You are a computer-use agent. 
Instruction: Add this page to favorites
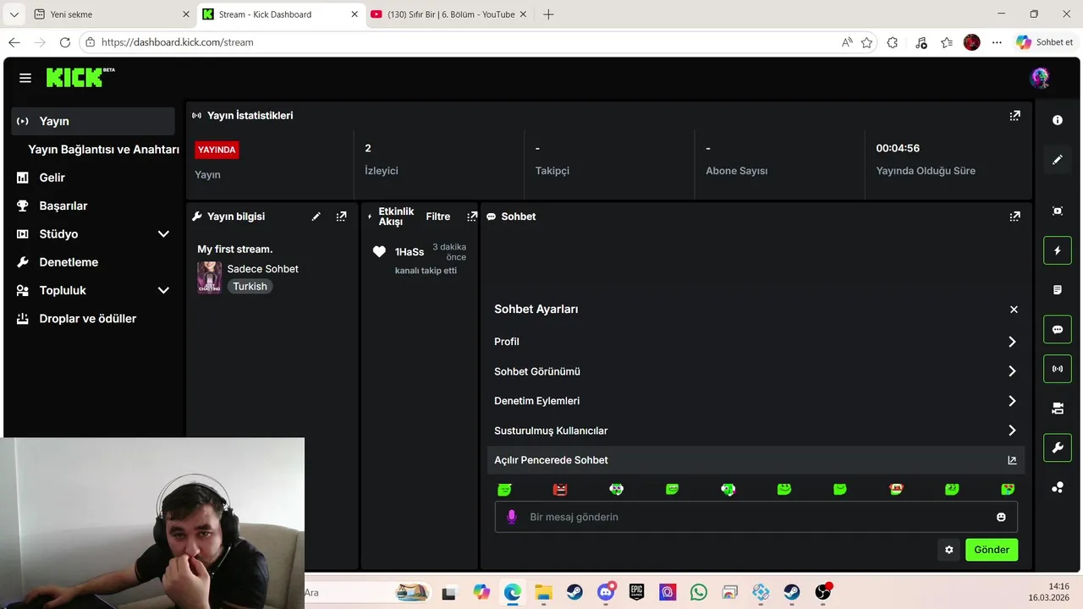click(x=866, y=42)
